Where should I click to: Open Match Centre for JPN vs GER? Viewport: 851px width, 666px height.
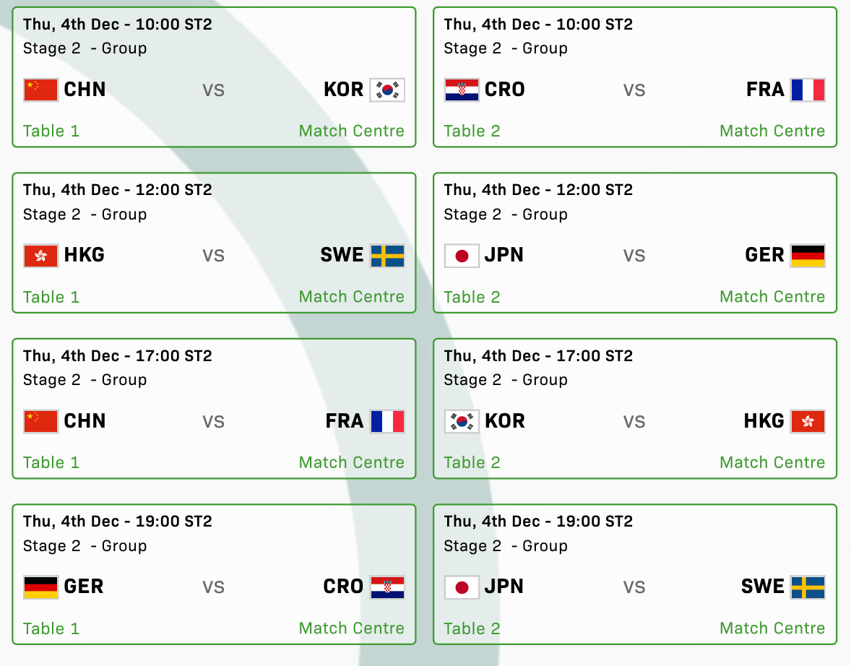point(772,297)
